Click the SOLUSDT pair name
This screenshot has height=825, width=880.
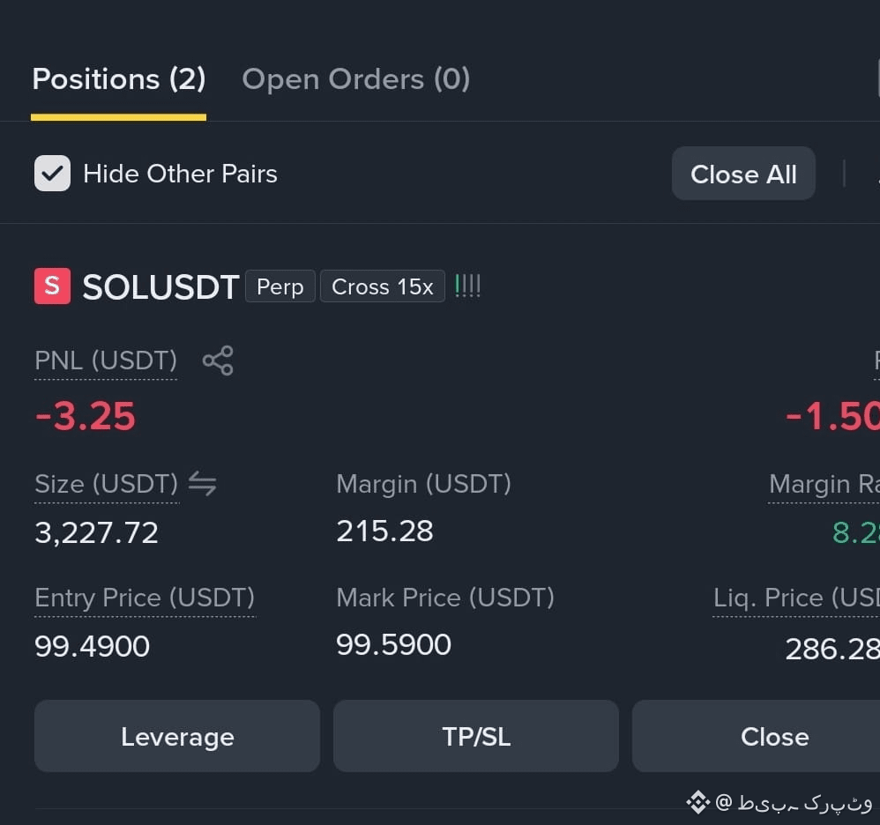coord(161,287)
